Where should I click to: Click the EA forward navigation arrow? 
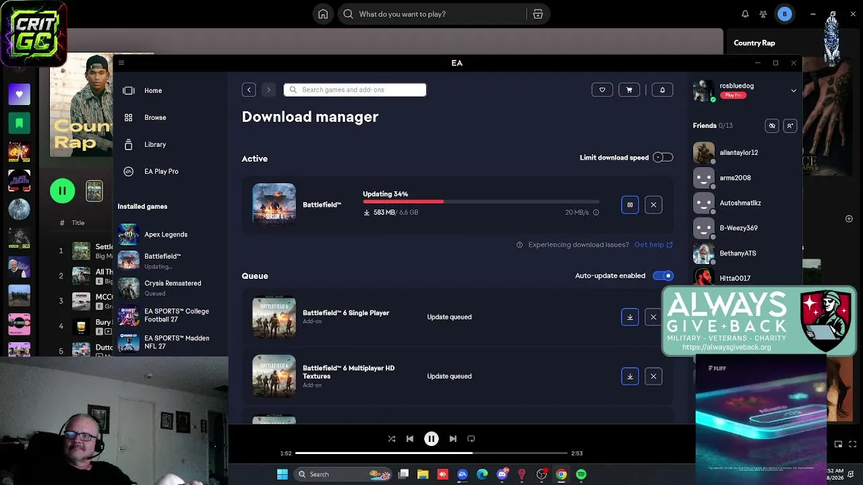coord(268,90)
